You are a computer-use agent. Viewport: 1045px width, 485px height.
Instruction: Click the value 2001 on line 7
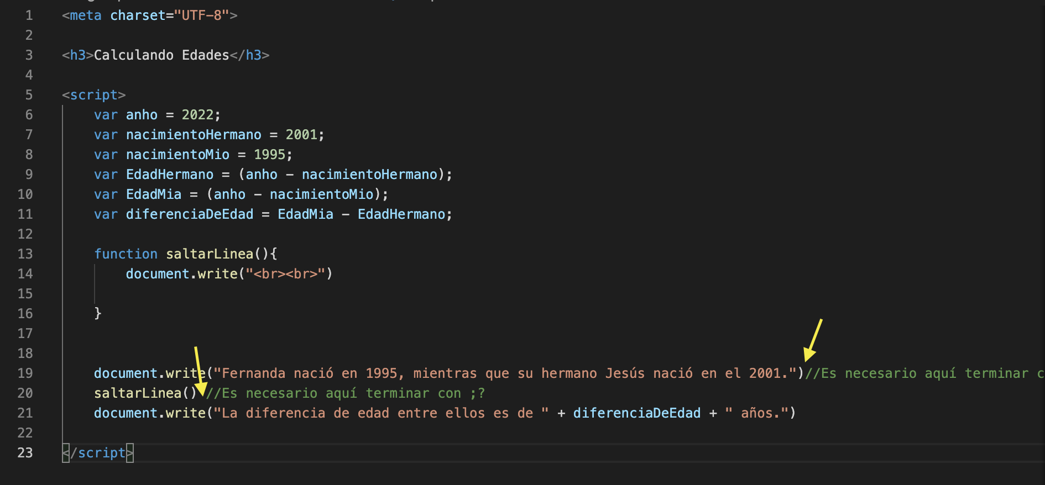(301, 135)
